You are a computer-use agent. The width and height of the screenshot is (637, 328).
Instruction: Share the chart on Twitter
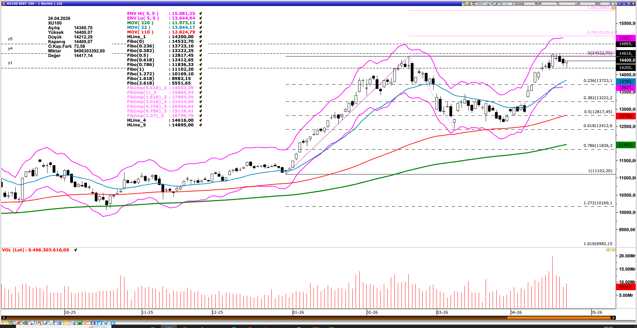[100, 323]
